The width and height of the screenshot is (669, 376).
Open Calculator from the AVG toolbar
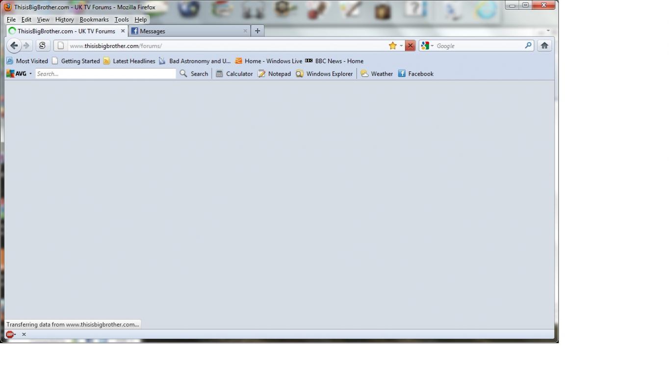(234, 74)
